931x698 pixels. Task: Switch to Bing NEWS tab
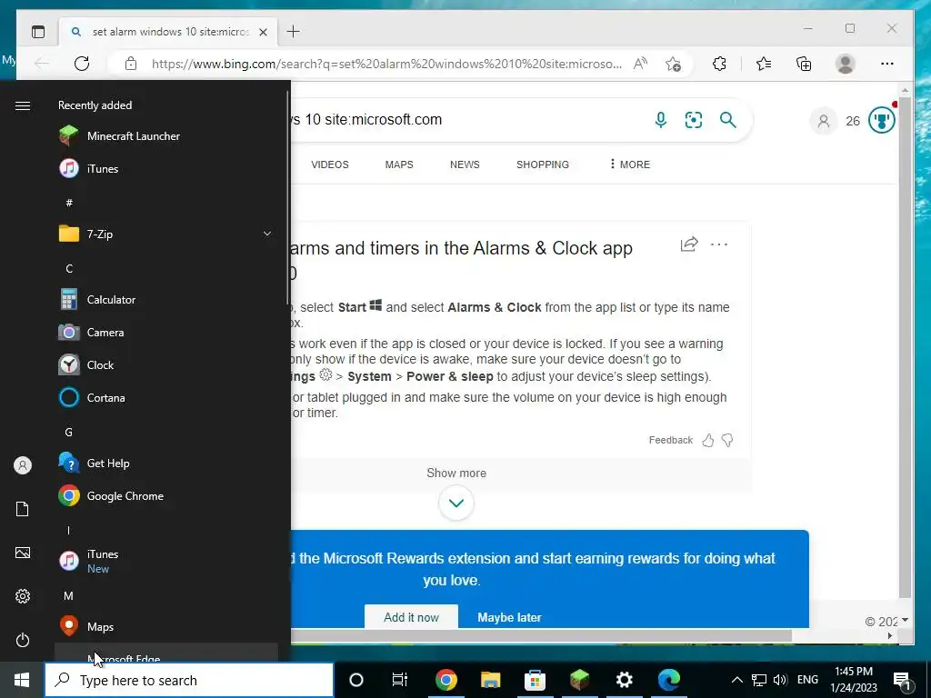(465, 165)
